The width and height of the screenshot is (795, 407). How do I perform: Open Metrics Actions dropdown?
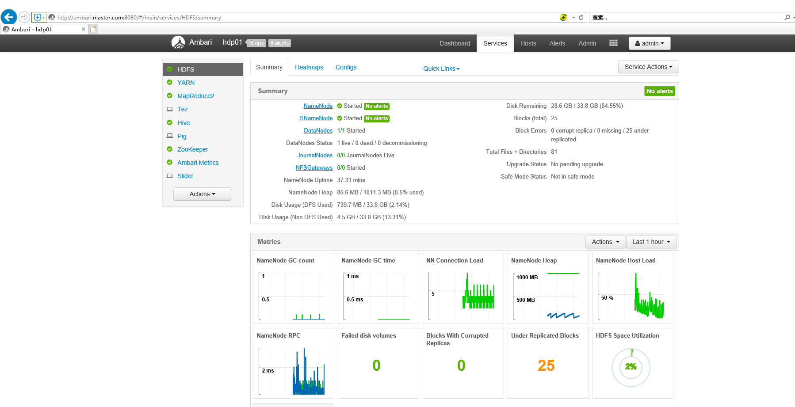point(605,242)
